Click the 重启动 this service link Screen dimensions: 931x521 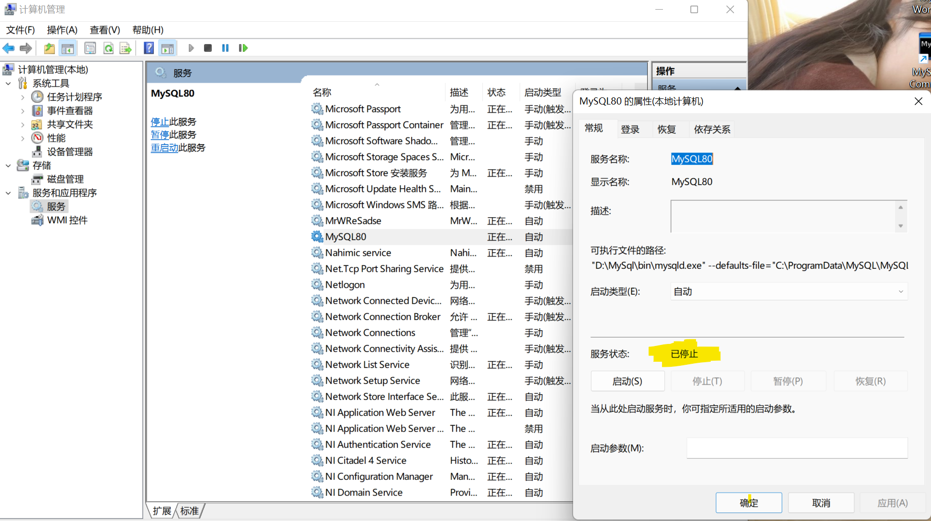[164, 148]
